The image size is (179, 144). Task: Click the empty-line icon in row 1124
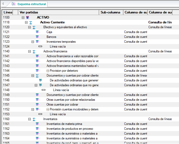40,46
